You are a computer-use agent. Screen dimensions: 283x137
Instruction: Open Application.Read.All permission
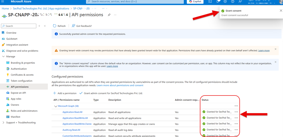coord(72,112)
